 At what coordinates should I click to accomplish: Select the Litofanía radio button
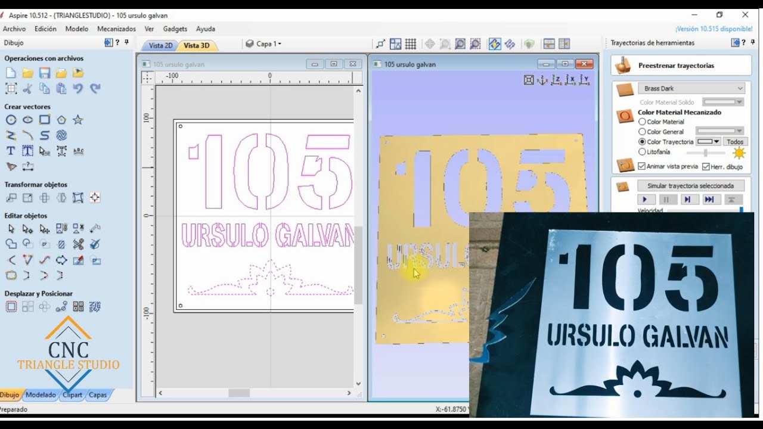[642, 152]
